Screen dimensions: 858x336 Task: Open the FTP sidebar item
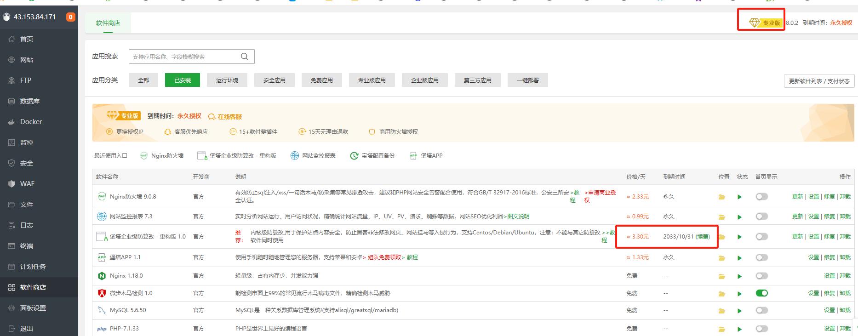point(39,80)
